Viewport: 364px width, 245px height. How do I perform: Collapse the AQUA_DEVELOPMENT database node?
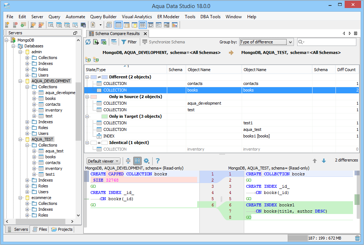click(20, 81)
